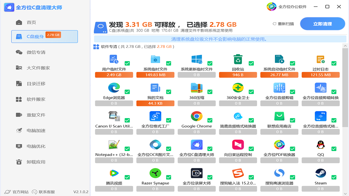This screenshot has width=349, height=196.
Task: Open the 微信专清 sidebar section
Action: coord(35,52)
